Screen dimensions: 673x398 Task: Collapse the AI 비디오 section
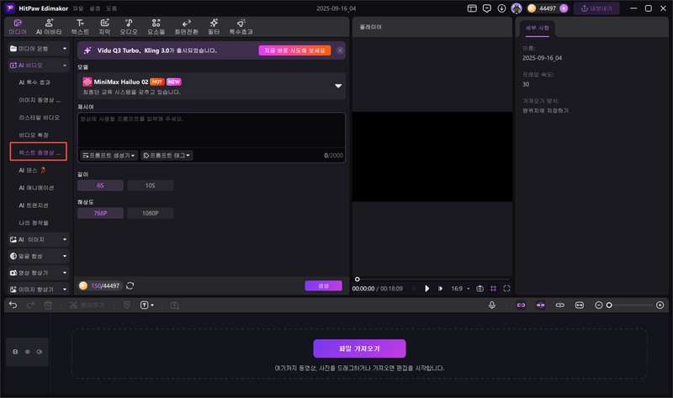(x=39, y=66)
